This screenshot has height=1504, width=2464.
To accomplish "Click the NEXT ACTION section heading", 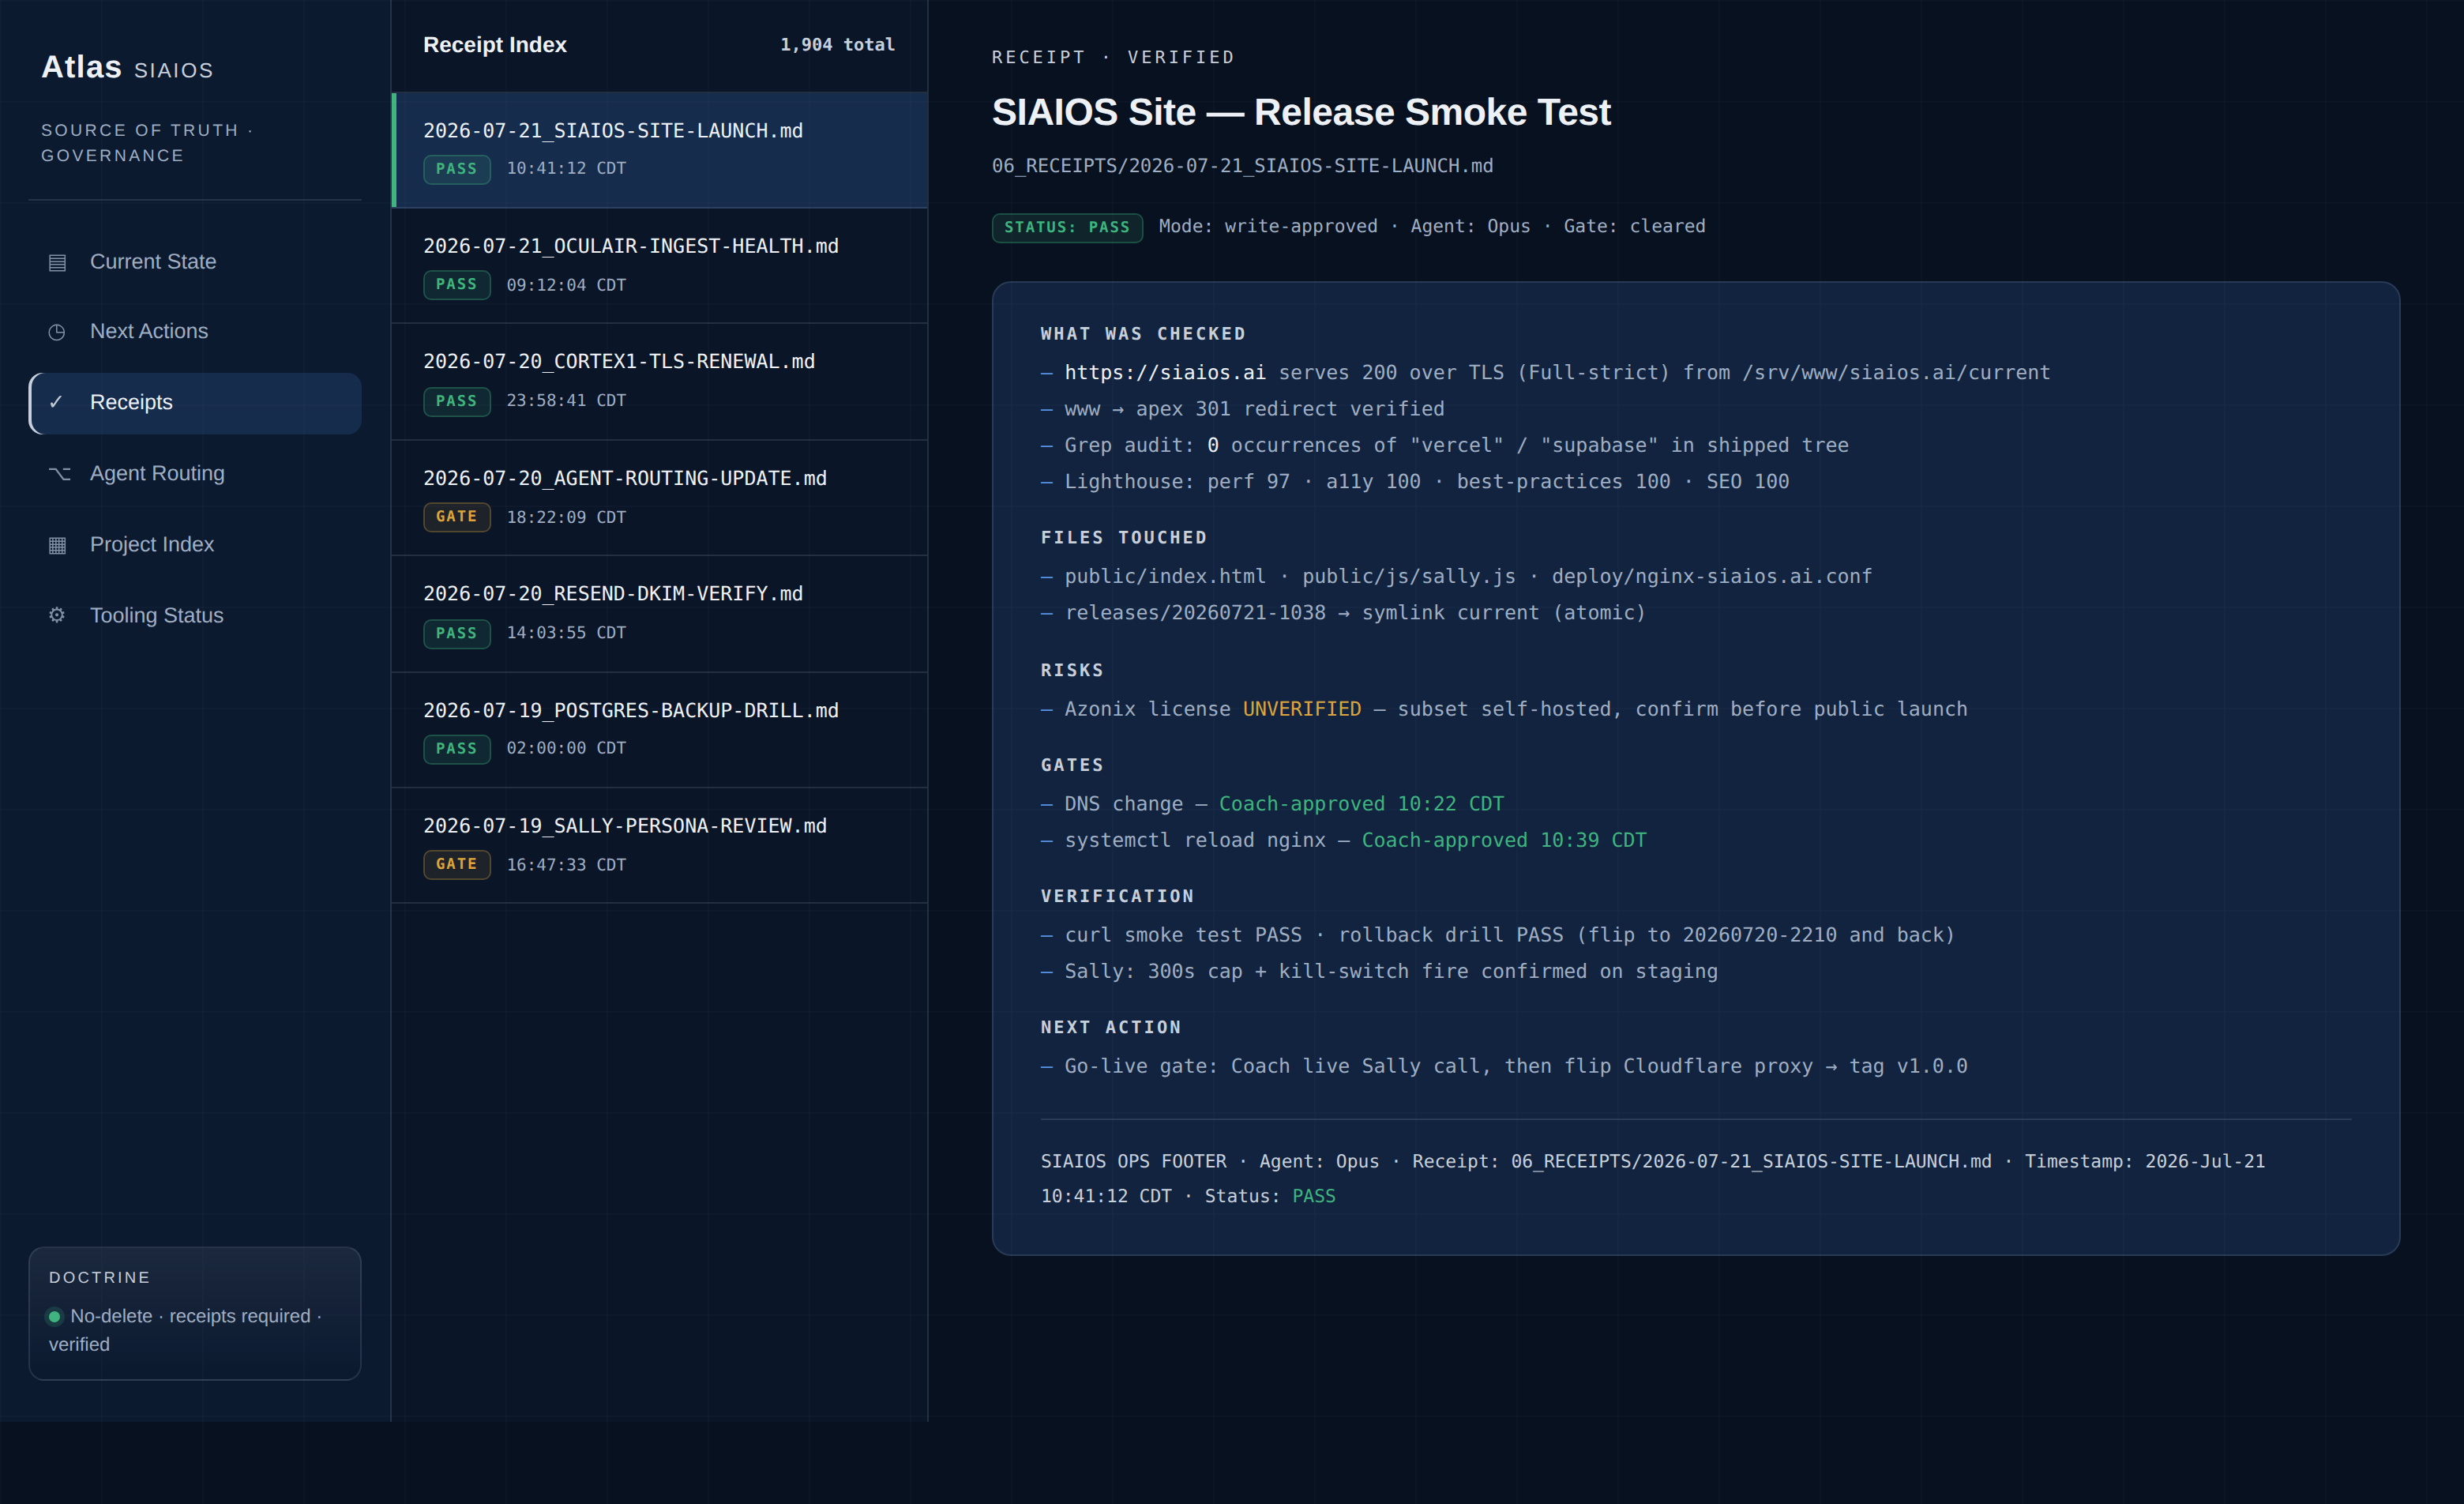I will tap(1111, 1027).
